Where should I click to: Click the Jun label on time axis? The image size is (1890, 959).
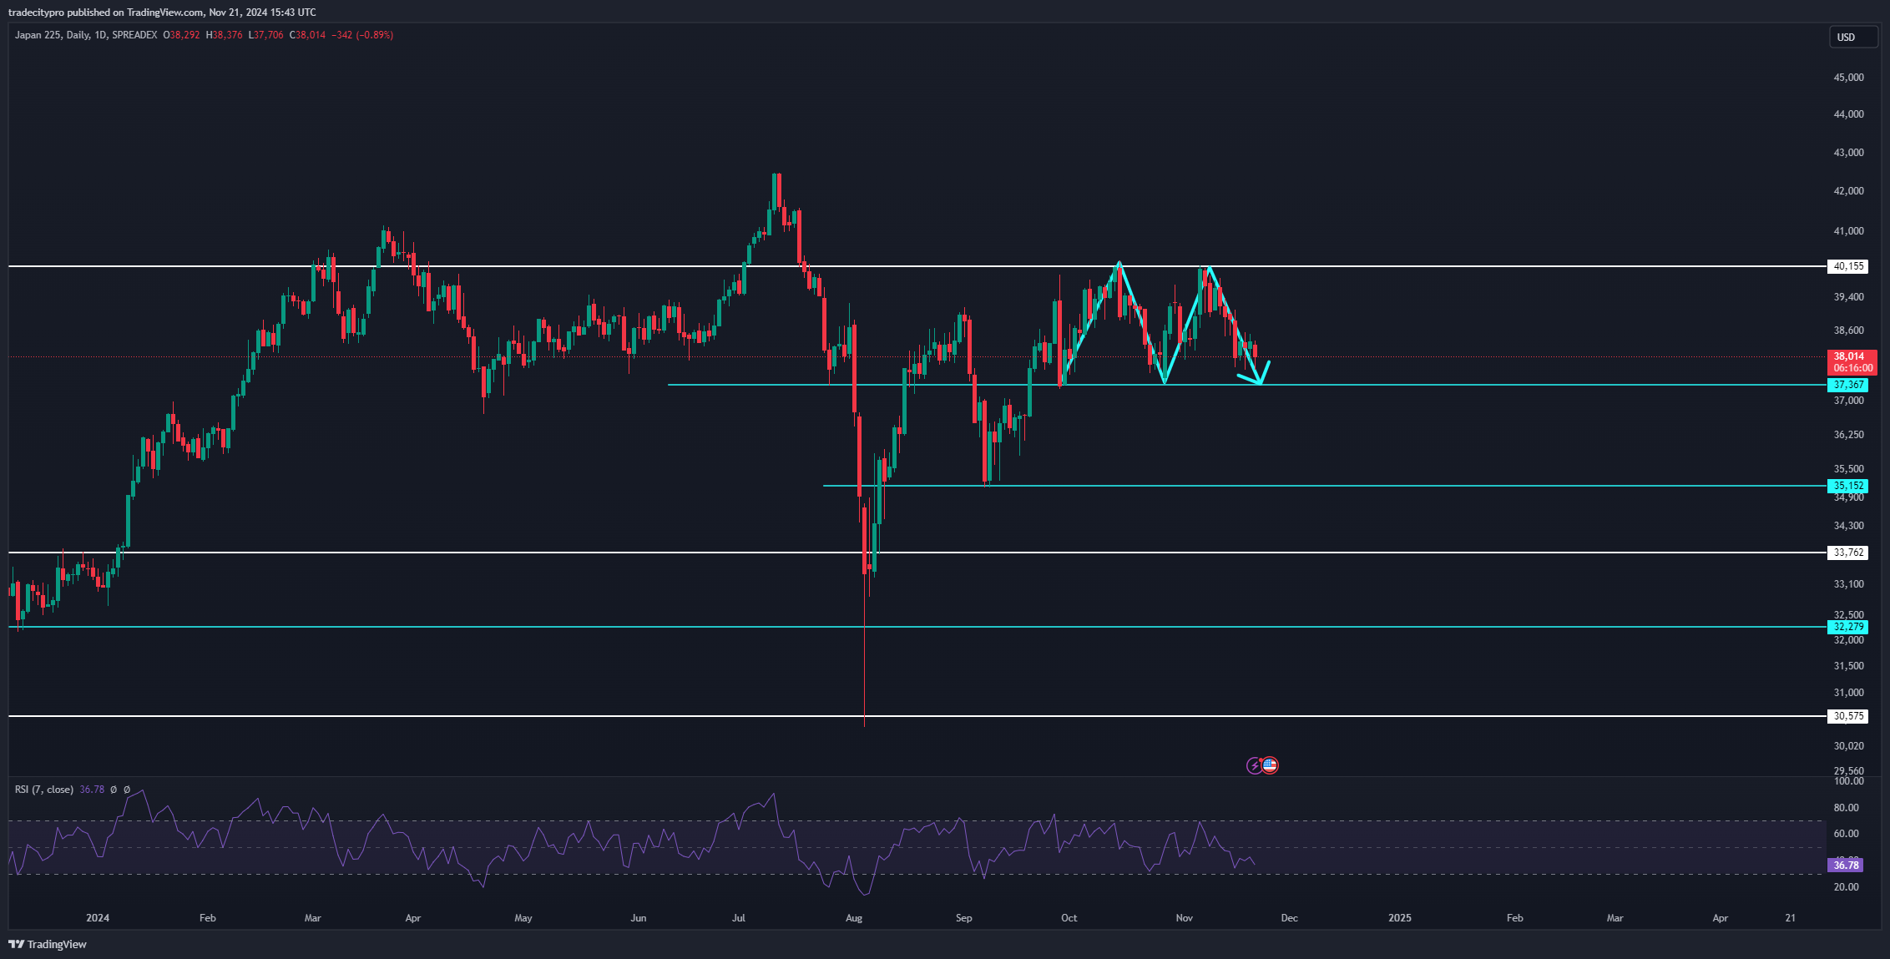click(639, 918)
